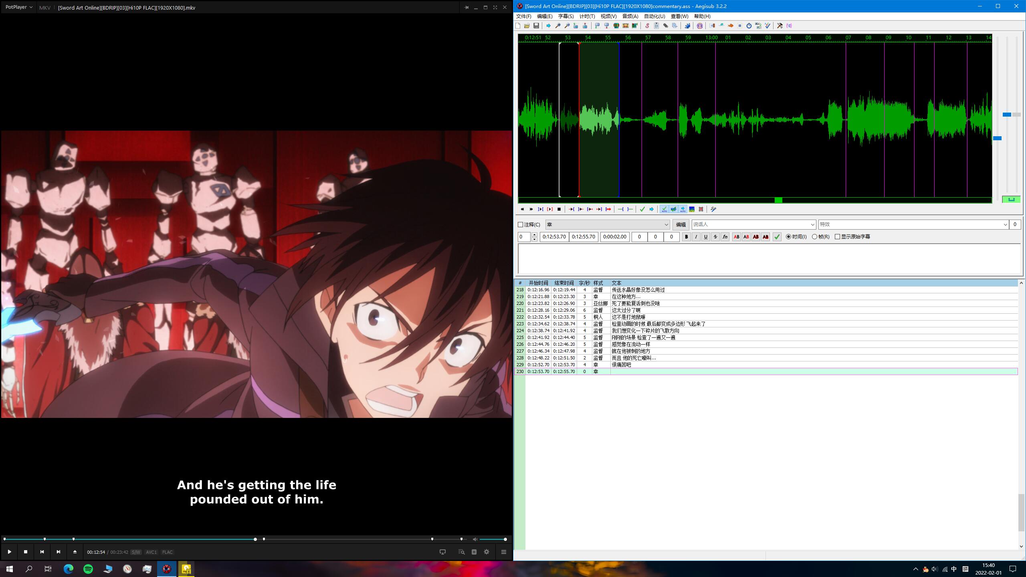Open the Attachments paperclip icon
Viewport: 1026px width, 577px height.
click(666, 26)
